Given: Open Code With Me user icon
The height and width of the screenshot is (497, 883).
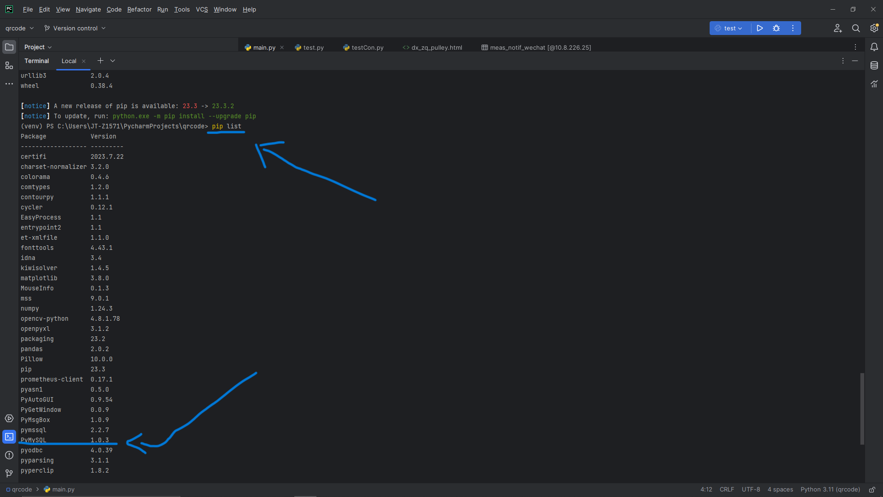Looking at the screenshot, I should pyautogui.click(x=838, y=28).
